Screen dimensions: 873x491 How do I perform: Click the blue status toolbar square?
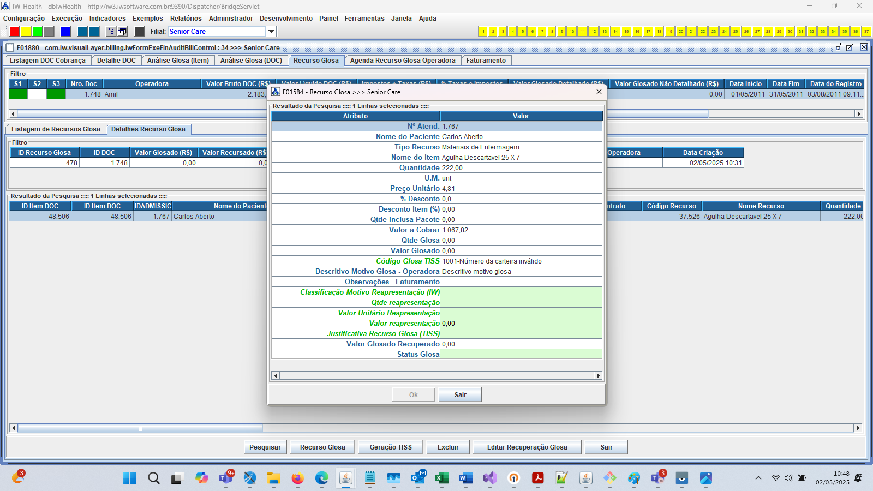click(x=65, y=31)
